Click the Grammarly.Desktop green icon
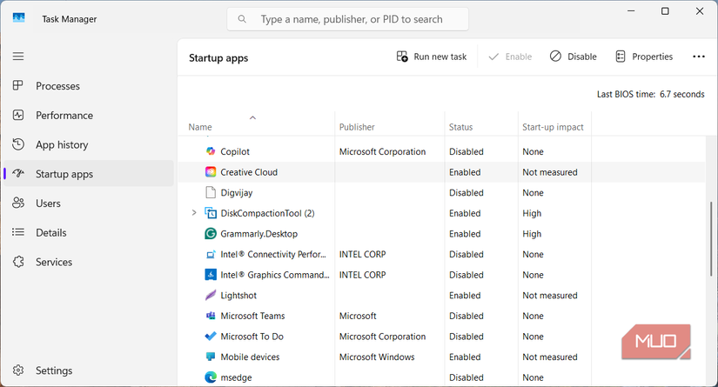718x387 pixels. pos(211,234)
